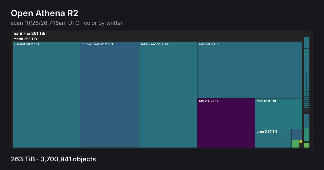Click the "Open Athena R2" title

(45, 13)
